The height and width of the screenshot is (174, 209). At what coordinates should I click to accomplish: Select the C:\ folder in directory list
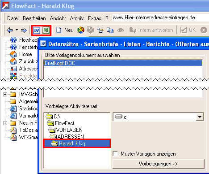pyautogui.click(x=53, y=117)
